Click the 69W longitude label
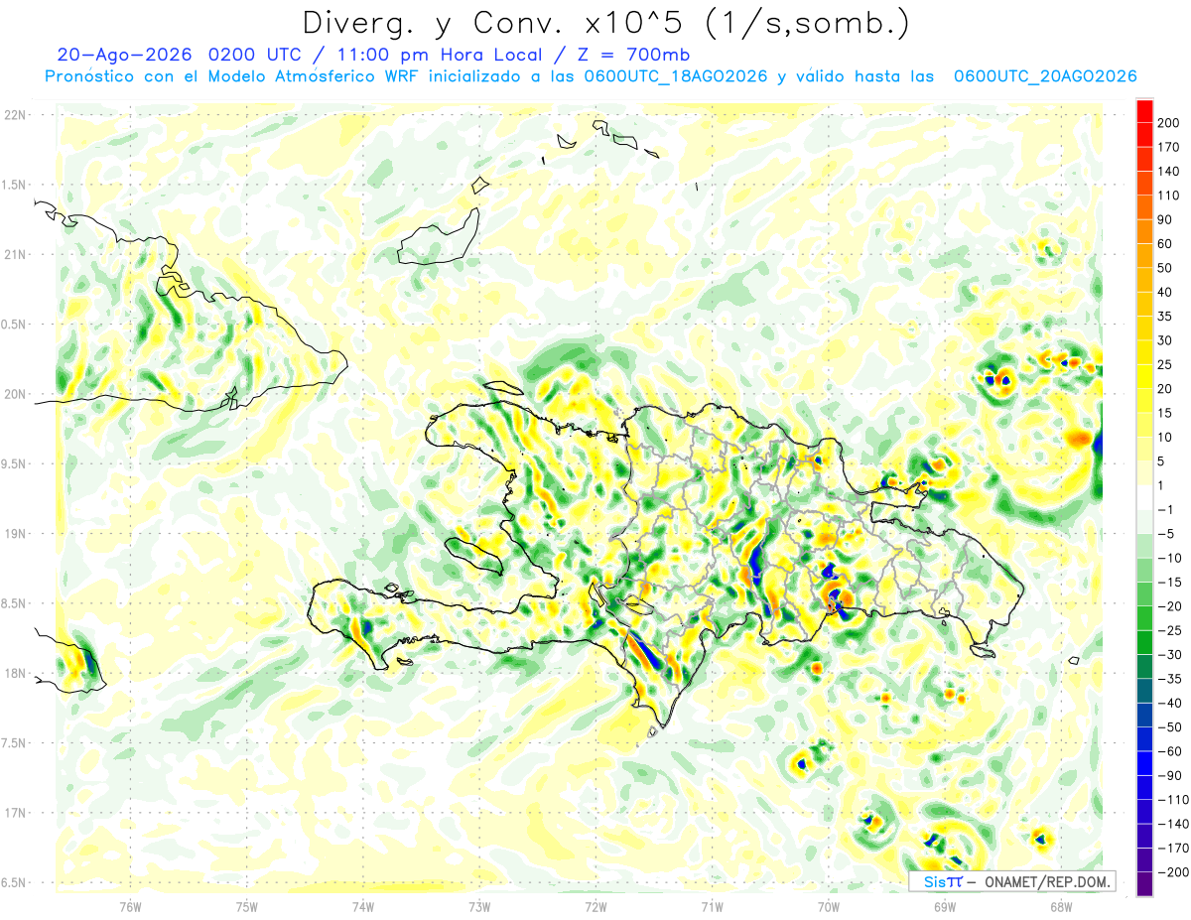1191x920 pixels. tap(945, 905)
